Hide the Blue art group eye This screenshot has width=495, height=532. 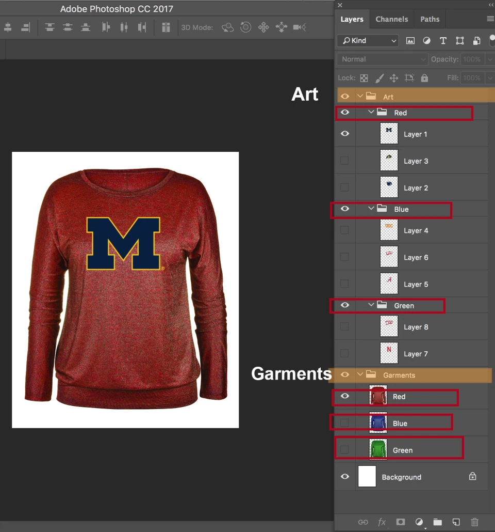[x=345, y=209]
